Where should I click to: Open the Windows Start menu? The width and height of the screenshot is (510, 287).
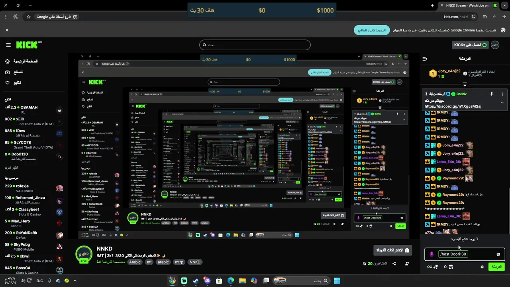[337, 281]
